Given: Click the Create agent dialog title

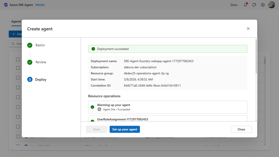Looking at the screenshot, I should tap(40, 29).
